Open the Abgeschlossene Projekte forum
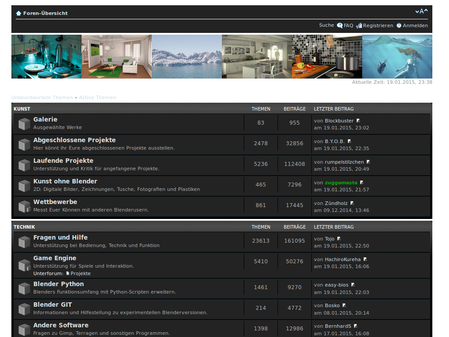 click(x=75, y=140)
